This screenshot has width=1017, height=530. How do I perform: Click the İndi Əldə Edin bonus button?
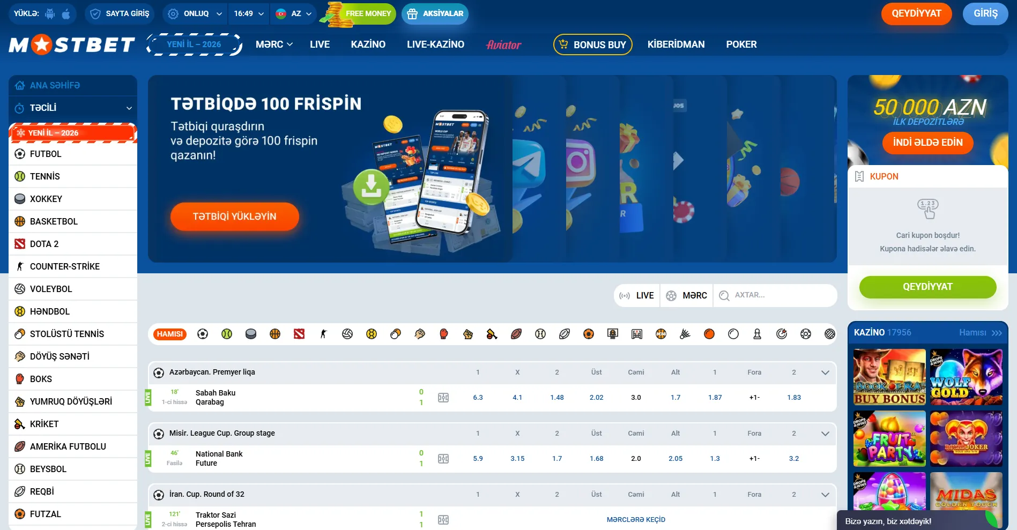(x=927, y=143)
